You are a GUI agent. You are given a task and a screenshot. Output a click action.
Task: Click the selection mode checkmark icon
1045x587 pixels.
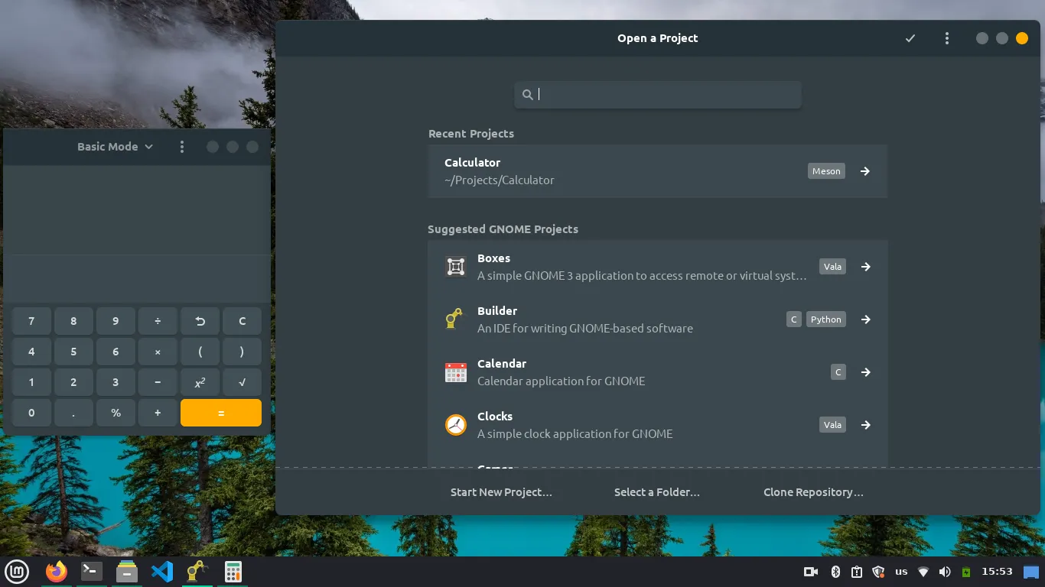[910, 38]
